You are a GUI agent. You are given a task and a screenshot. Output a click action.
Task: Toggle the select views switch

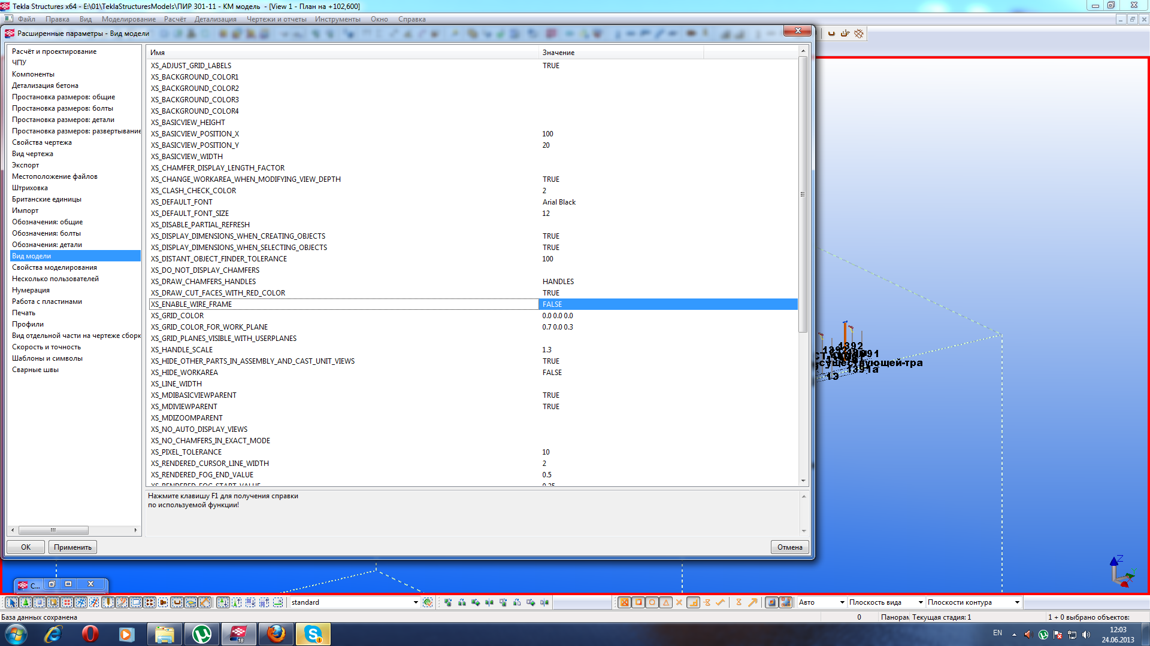(136, 602)
